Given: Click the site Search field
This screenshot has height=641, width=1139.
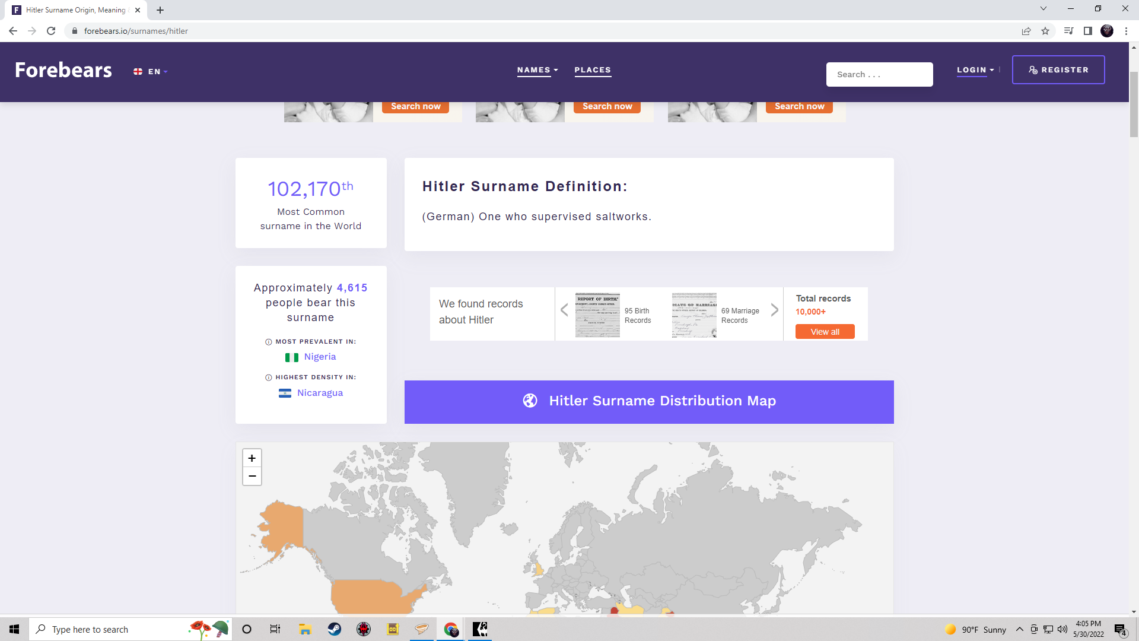Looking at the screenshot, I should tap(879, 74).
